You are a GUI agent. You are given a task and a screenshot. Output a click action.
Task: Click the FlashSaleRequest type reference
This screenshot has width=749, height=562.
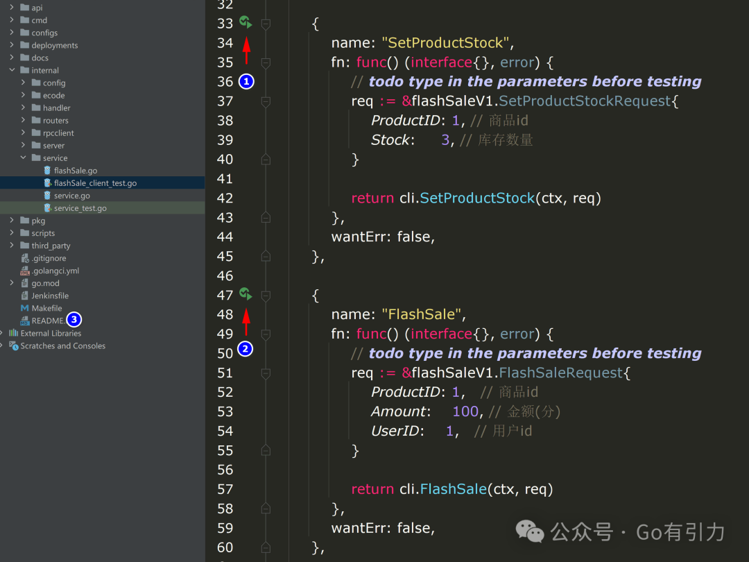[x=561, y=373]
